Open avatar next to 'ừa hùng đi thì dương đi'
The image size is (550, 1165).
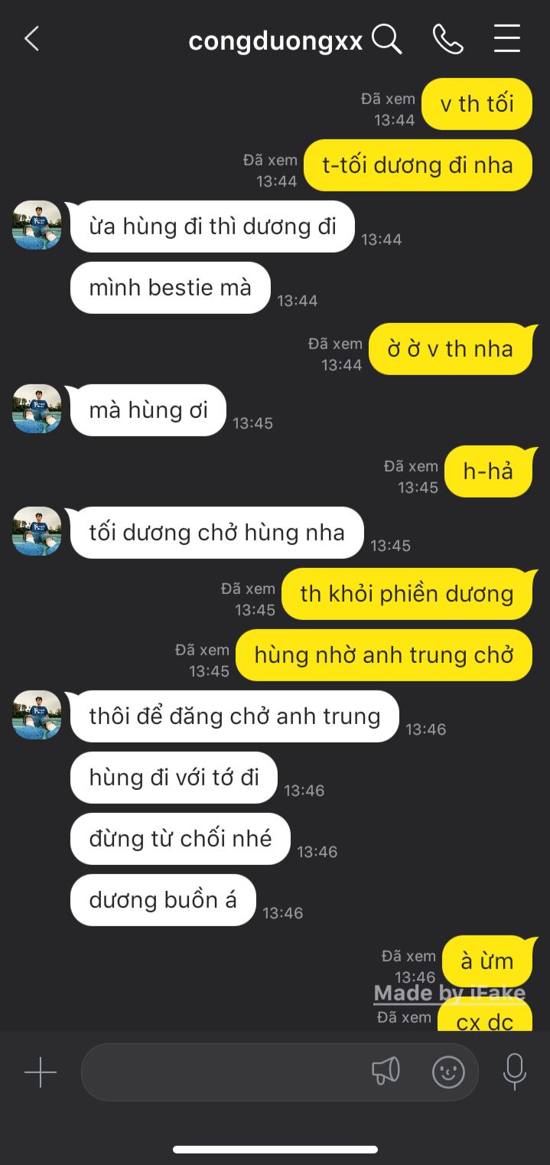[x=37, y=225]
